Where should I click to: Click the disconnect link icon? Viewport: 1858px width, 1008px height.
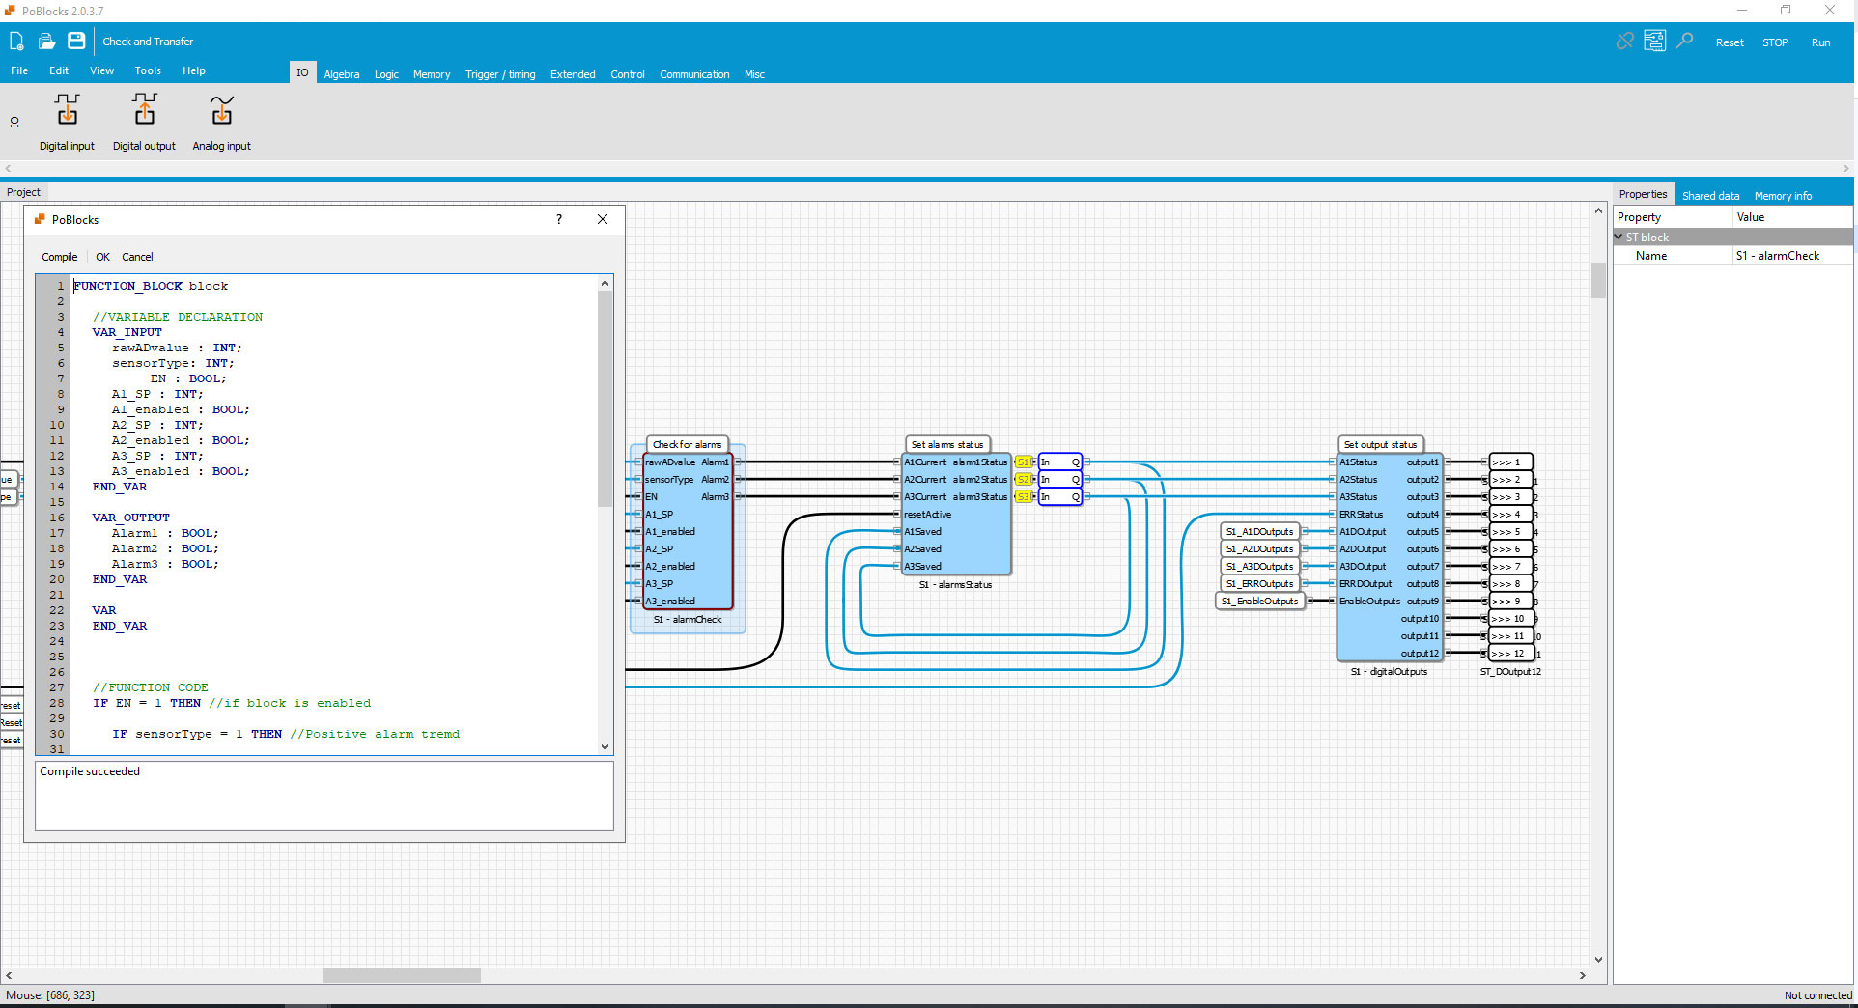pyautogui.click(x=1625, y=42)
